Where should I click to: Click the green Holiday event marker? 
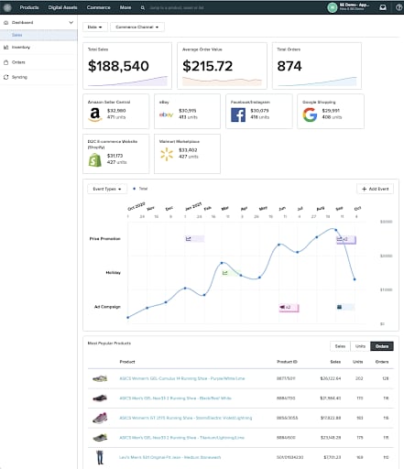[x=231, y=273]
